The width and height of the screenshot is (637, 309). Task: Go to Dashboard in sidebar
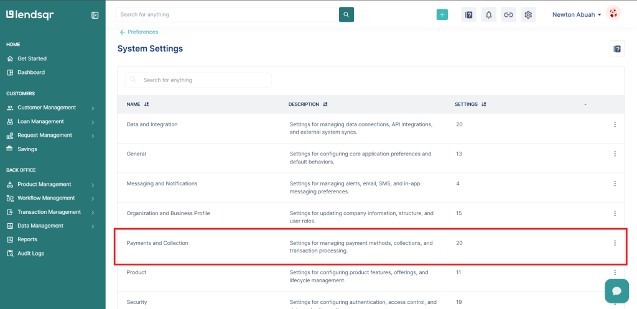click(30, 72)
